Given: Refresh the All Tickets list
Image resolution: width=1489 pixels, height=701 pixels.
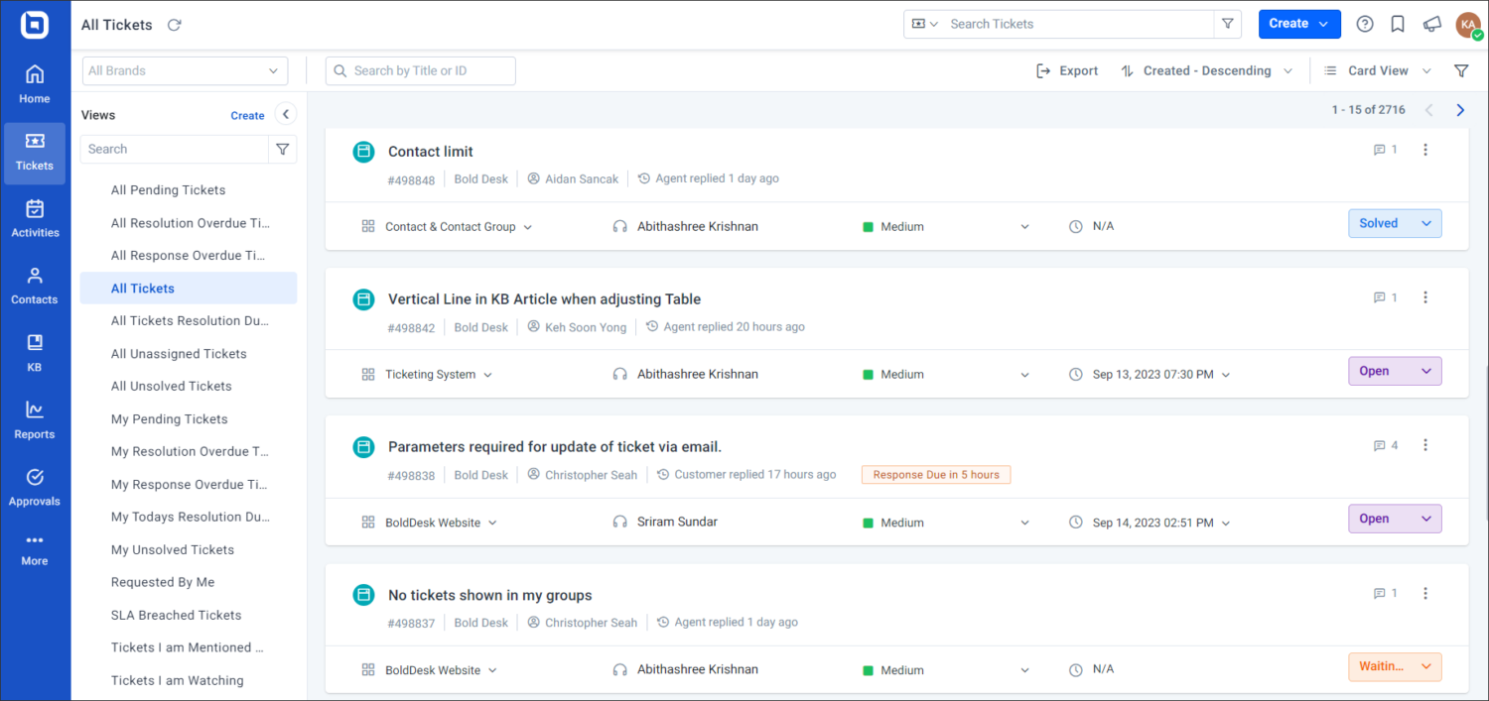Looking at the screenshot, I should pos(173,24).
